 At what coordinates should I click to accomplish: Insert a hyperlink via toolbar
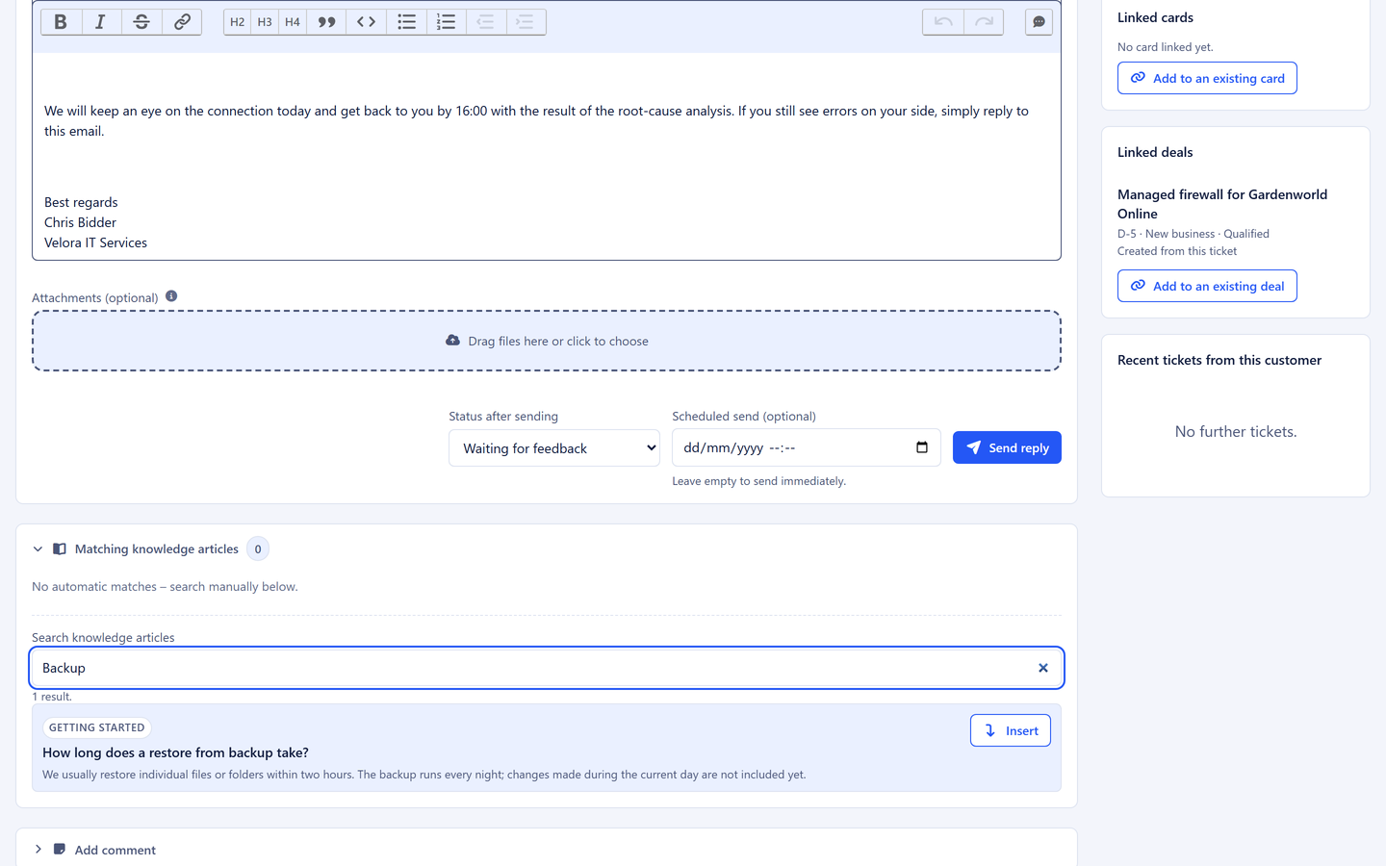[182, 22]
